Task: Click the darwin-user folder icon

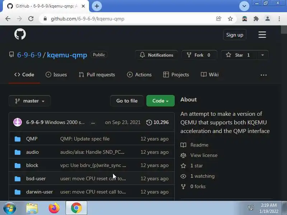Action: (x=18, y=192)
